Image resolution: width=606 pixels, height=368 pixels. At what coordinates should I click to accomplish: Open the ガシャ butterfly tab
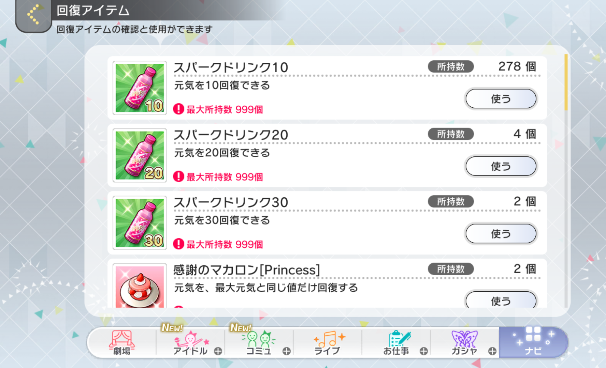point(465,342)
